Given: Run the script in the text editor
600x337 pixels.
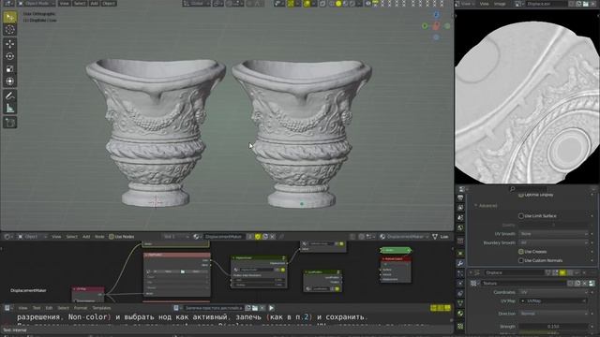Looking at the screenshot, I should 271,308.
